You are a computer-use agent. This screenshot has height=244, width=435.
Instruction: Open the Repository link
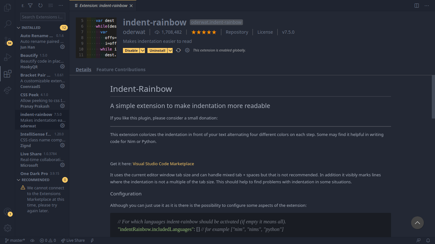click(237, 32)
